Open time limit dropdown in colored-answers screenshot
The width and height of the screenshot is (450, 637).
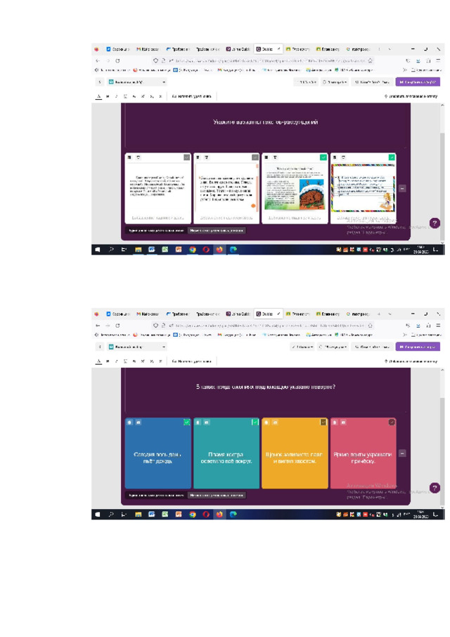point(333,347)
